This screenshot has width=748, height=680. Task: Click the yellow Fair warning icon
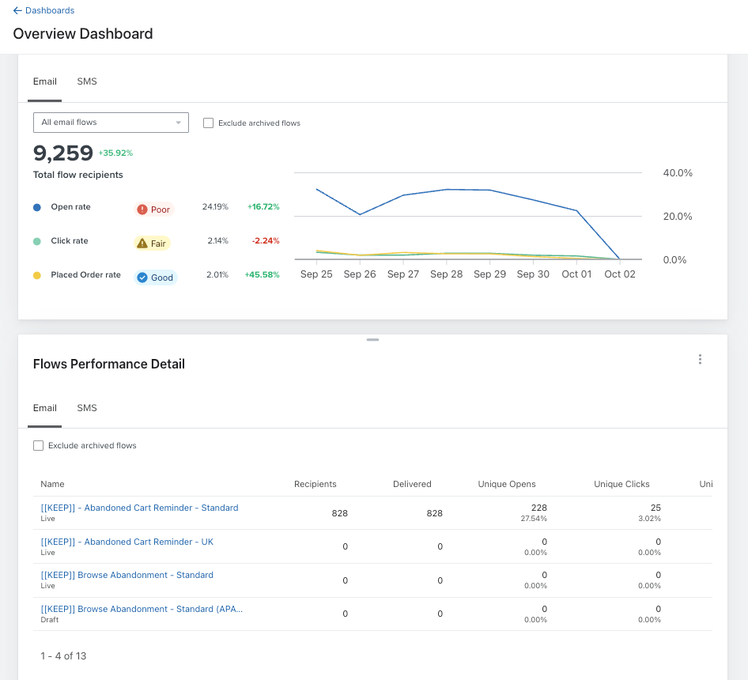[142, 244]
